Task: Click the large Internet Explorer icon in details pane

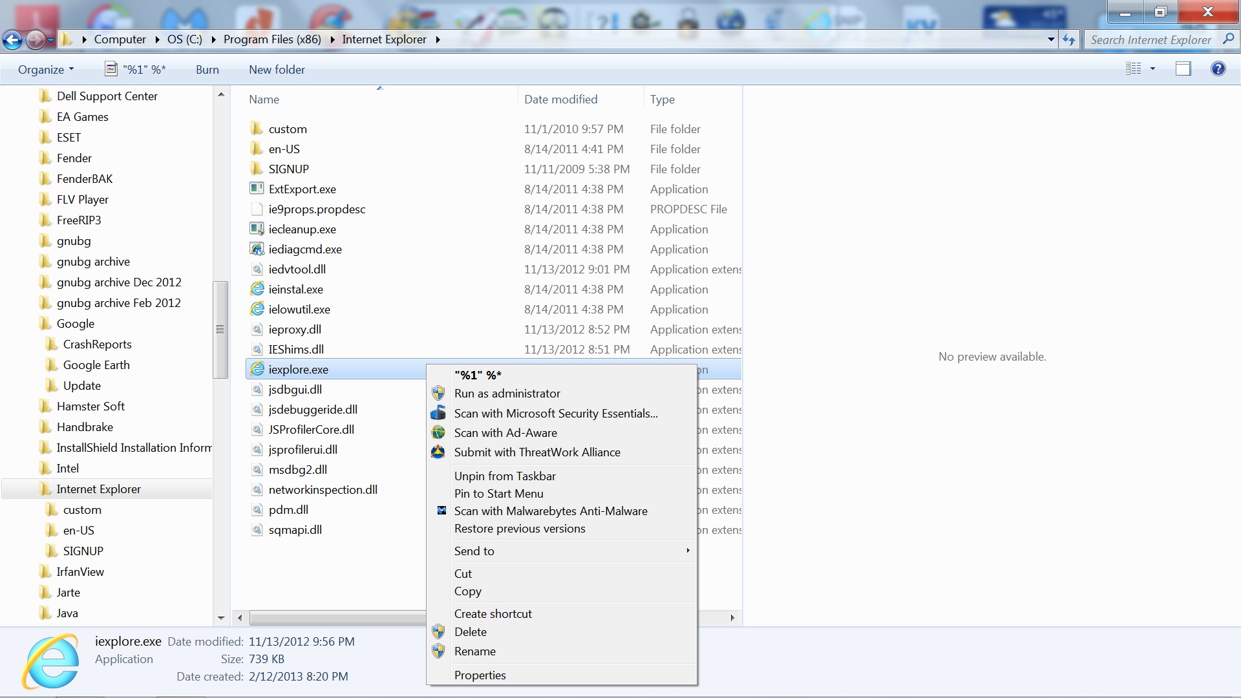Action: [x=50, y=661]
